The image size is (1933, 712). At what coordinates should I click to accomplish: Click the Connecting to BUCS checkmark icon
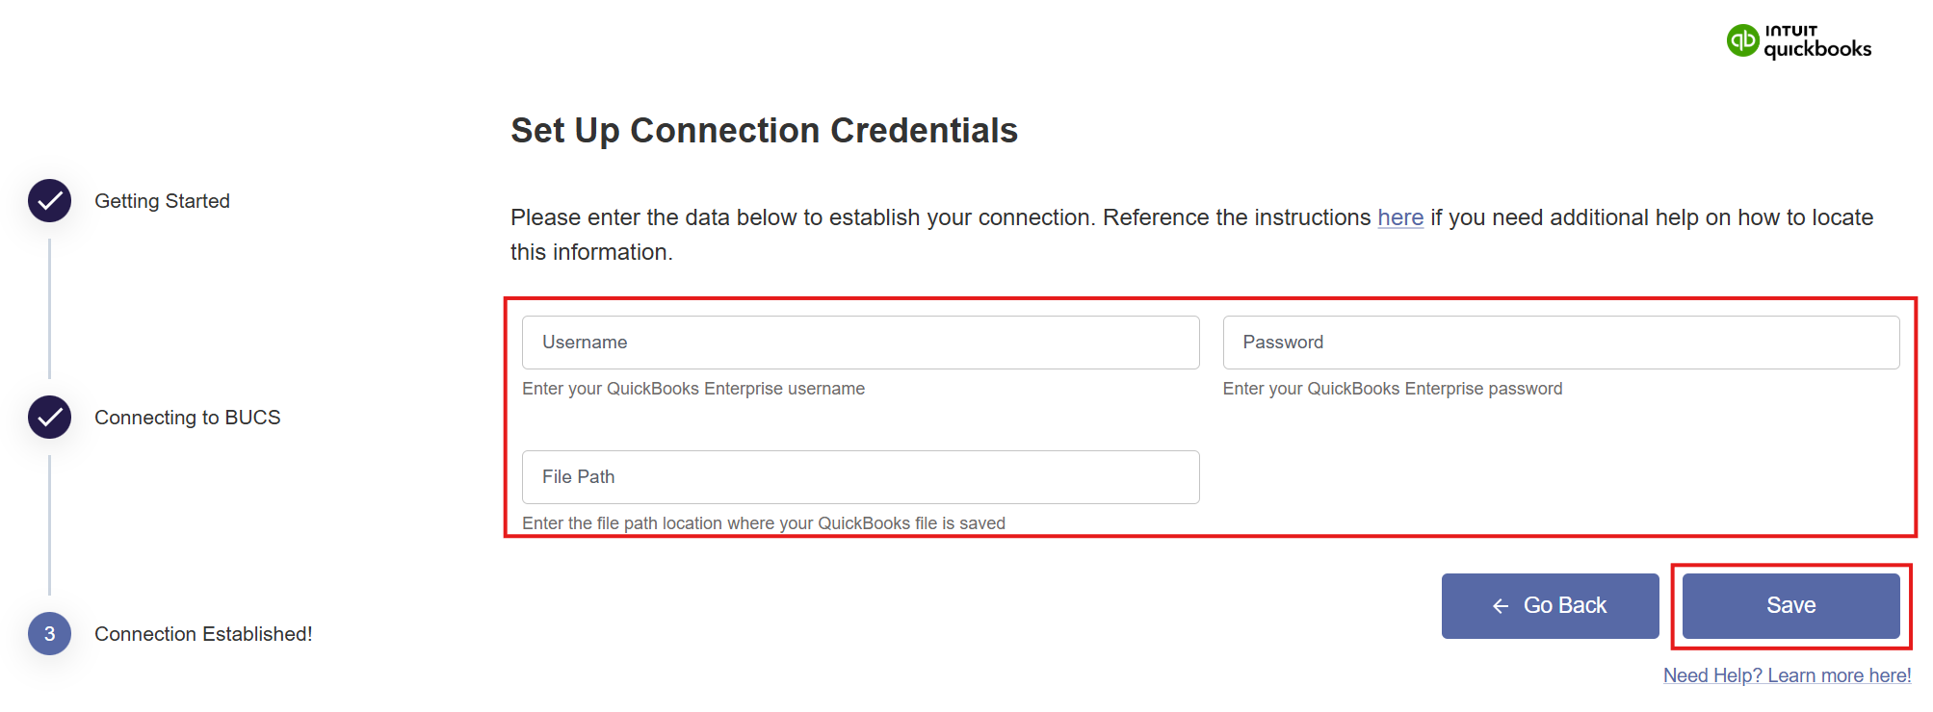tap(49, 418)
